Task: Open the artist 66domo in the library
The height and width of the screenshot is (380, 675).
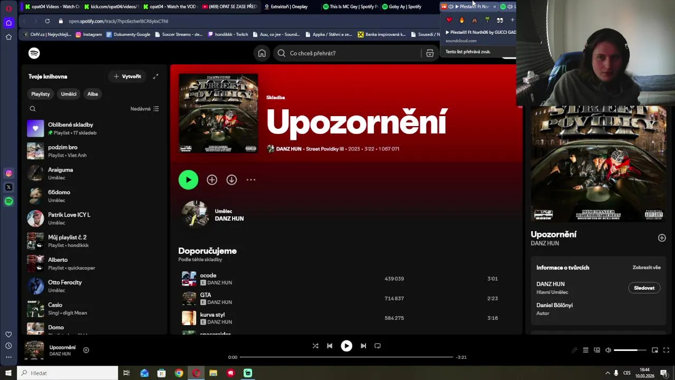Action: (94, 196)
